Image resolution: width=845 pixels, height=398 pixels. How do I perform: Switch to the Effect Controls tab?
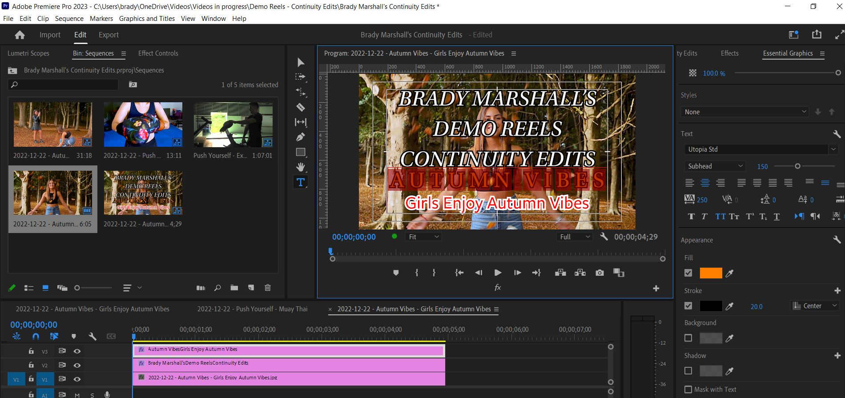[x=158, y=53]
